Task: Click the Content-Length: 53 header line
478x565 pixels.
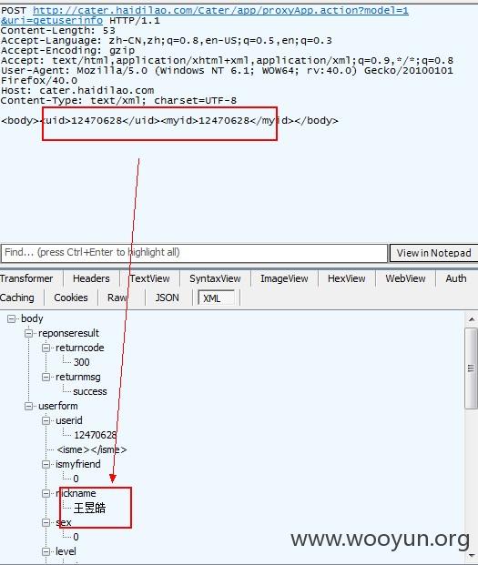Action: pos(58,31)
